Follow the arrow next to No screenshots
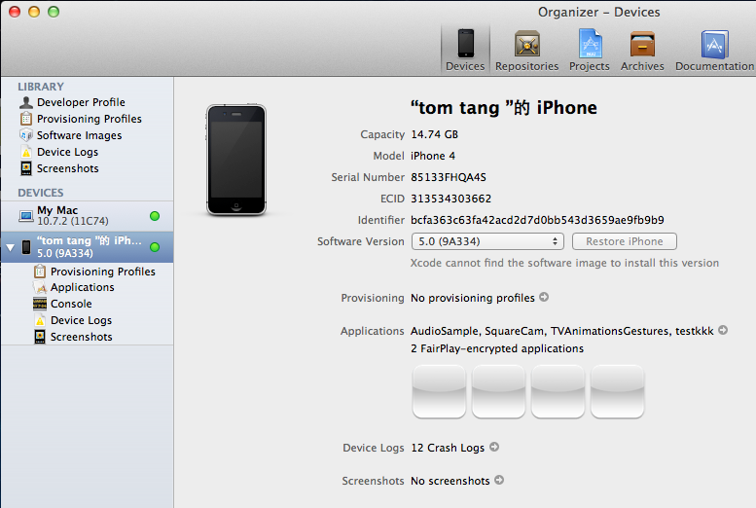The width and height of the screenshot is (756, 508). click(x=499, y=480)
